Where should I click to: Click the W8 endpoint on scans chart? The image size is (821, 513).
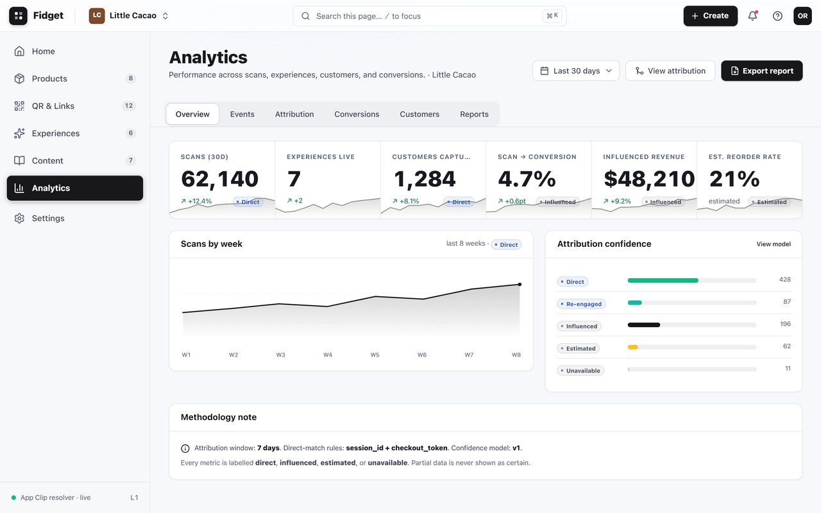520,284
